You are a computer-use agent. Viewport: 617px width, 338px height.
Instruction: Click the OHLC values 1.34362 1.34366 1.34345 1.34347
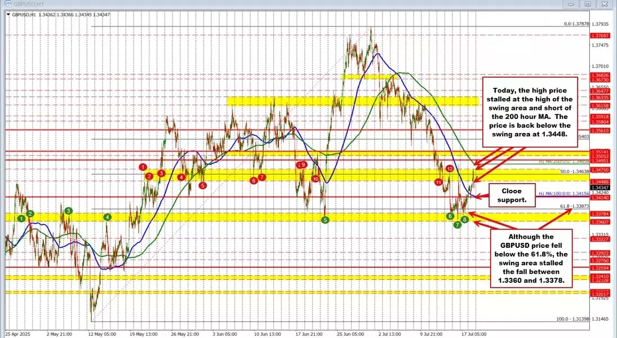click(x=74, y=15)
